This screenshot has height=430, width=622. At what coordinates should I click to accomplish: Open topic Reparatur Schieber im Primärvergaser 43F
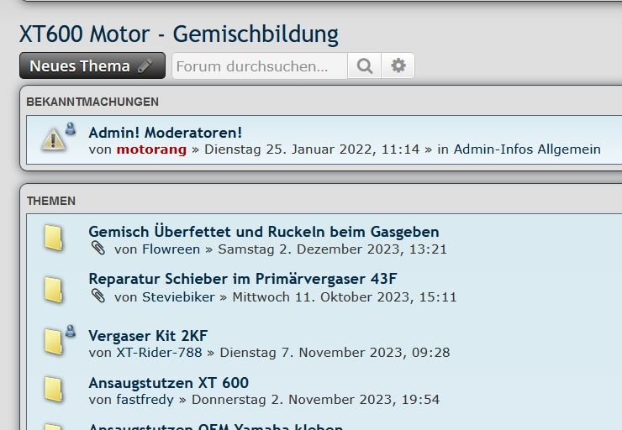(x=242, y=279)
